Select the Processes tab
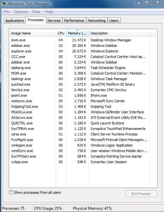164x212 pixels. 36,20
